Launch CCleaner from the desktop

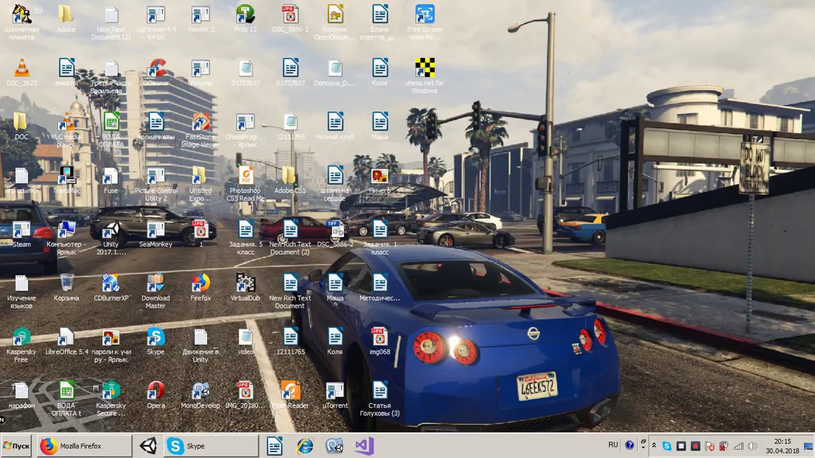pyautogui.click(x=156, y=73)
